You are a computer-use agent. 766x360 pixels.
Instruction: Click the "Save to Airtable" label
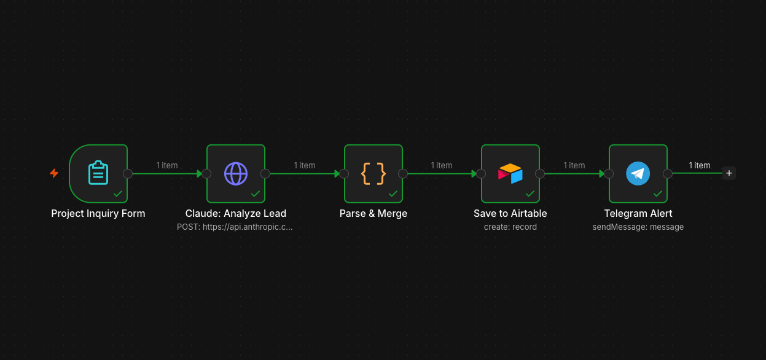(510, 214)
